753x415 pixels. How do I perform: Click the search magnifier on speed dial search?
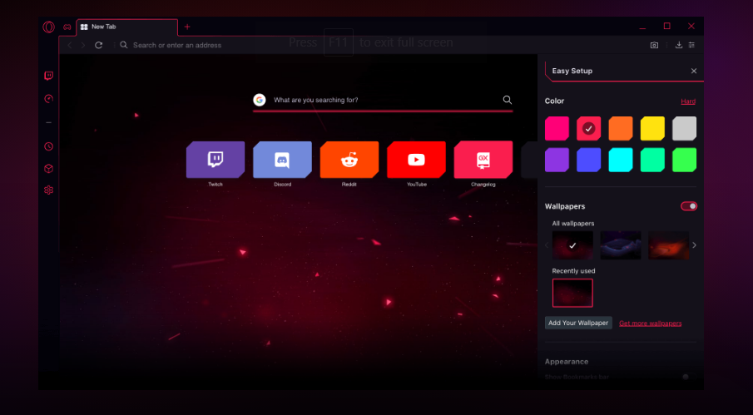click(x=507, y=100)
